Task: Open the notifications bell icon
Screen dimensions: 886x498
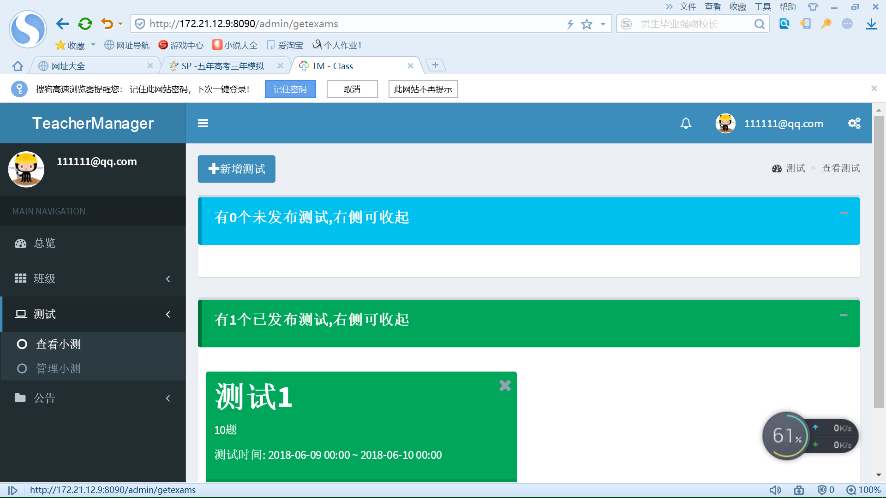Action: (x=686, y=123)
